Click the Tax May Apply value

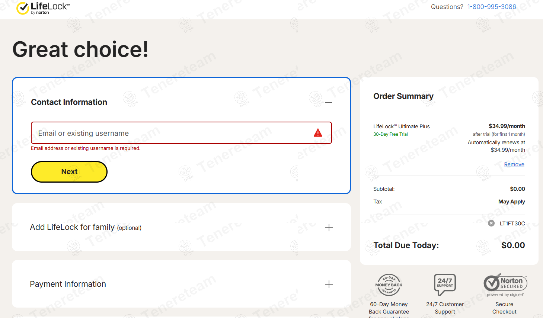coord(511,202)
